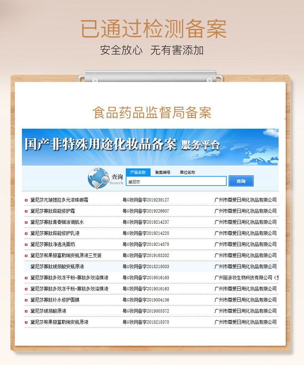Click red bullet beside 黛尼莎寡肽释能修护乳液
The image size is (304, 365).
pyautogui.click(x=26, y=234)
